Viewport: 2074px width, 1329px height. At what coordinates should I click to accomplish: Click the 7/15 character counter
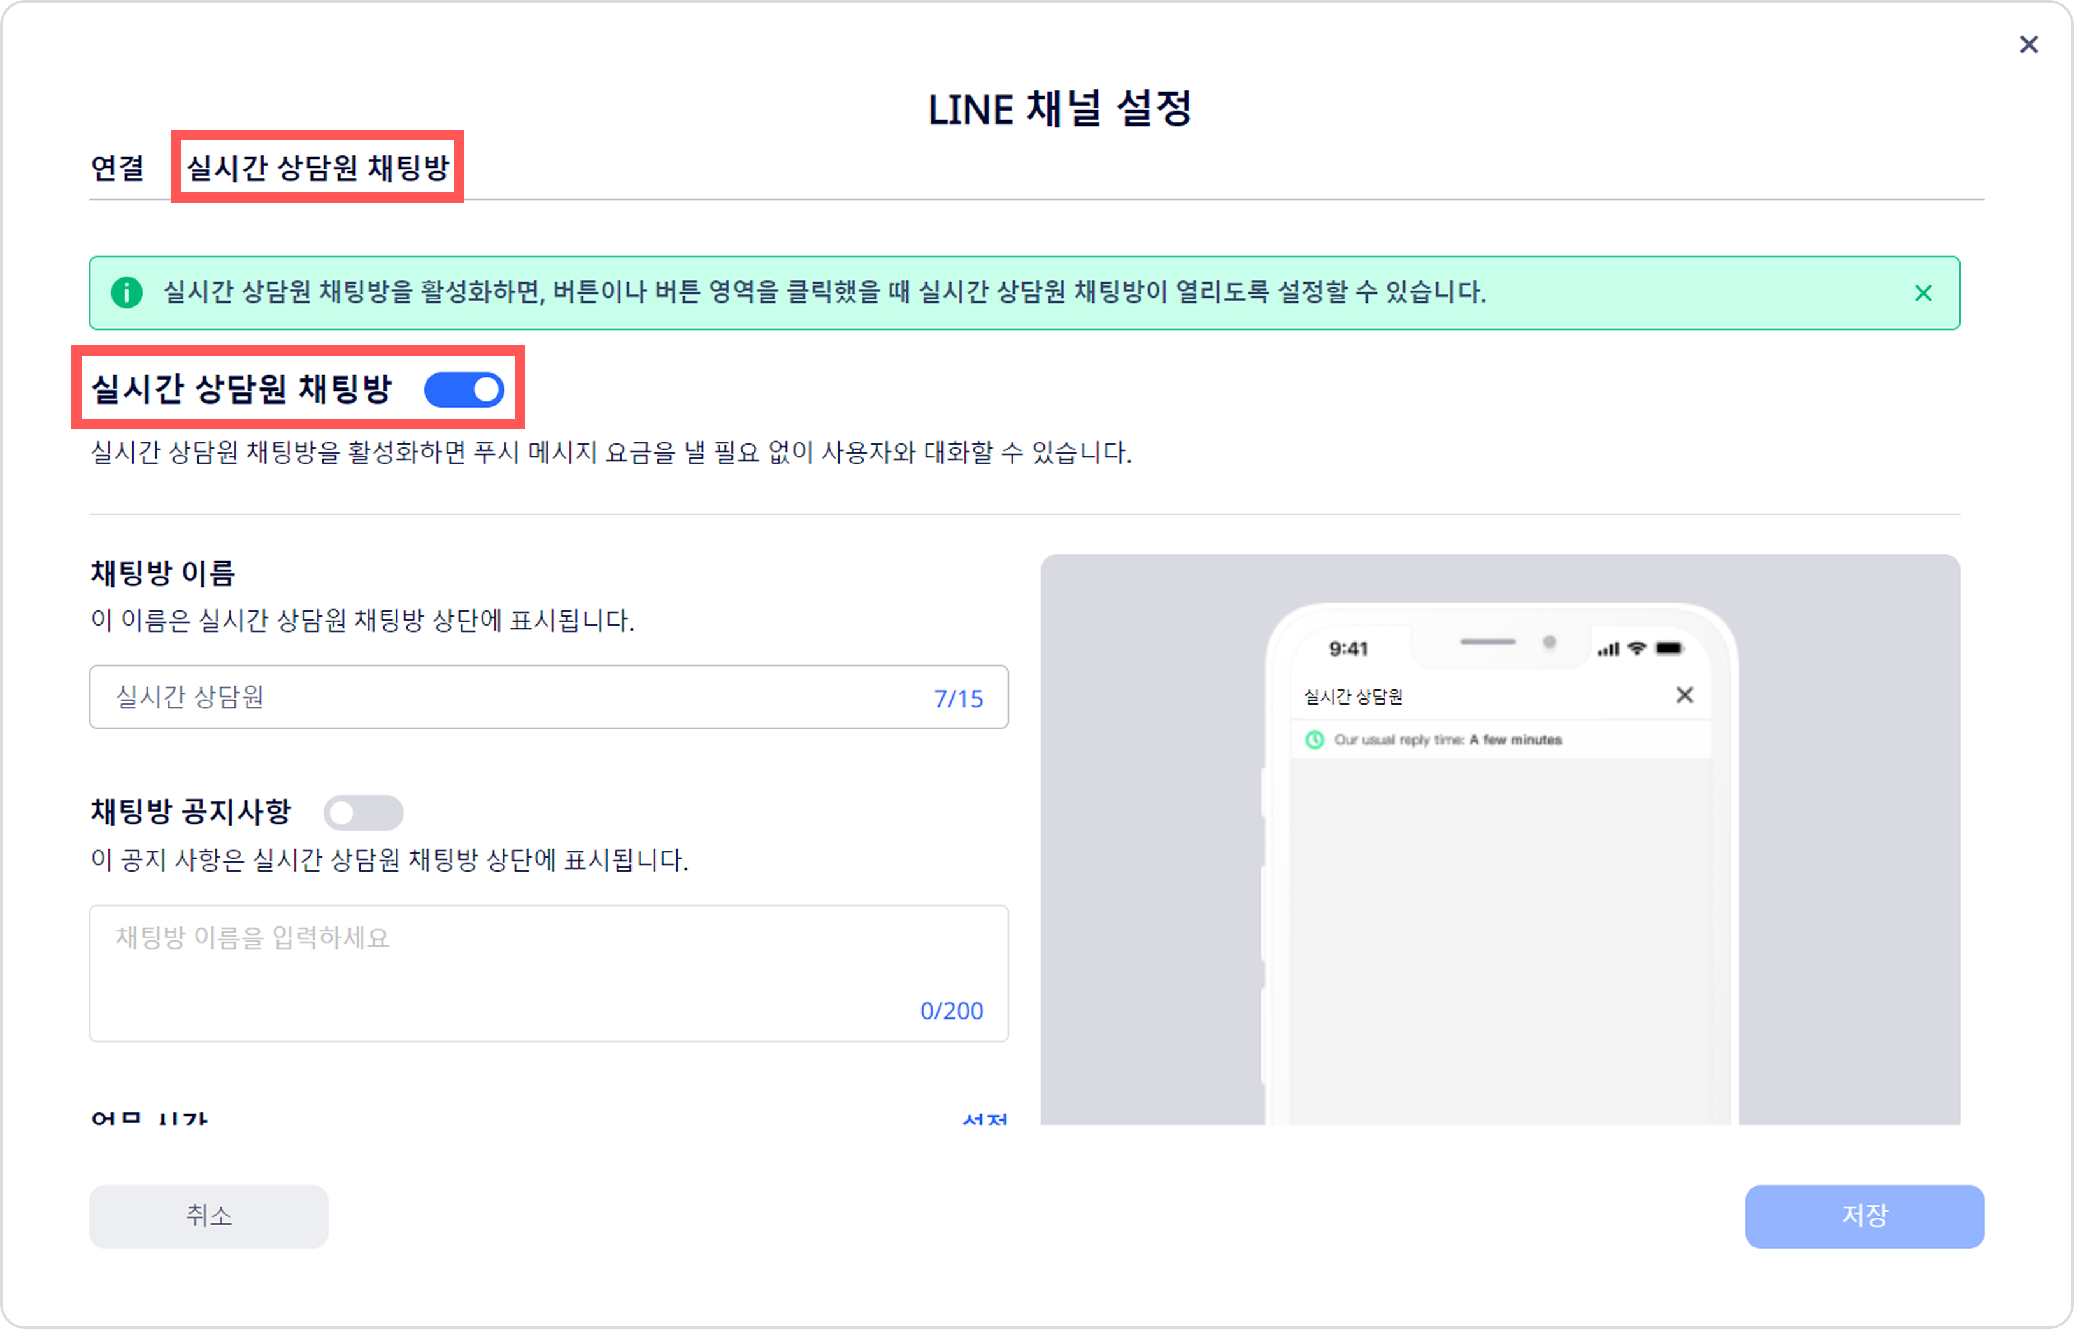coord(959,699)
